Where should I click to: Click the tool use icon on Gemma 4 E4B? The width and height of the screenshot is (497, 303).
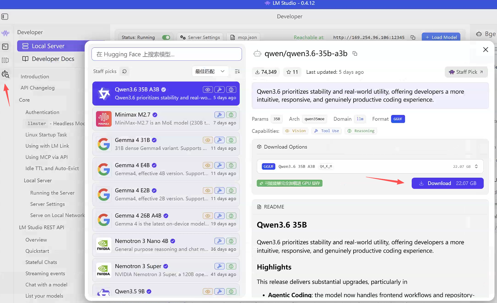(220, 165)
